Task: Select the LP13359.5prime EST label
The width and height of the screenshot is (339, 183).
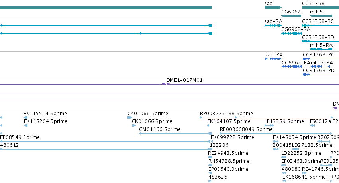Action: (284, 121)
